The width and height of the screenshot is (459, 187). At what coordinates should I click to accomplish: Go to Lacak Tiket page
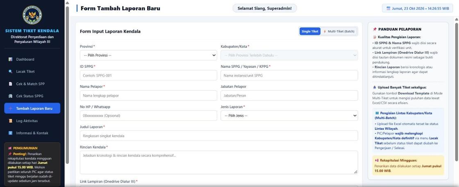click(32, 71)
